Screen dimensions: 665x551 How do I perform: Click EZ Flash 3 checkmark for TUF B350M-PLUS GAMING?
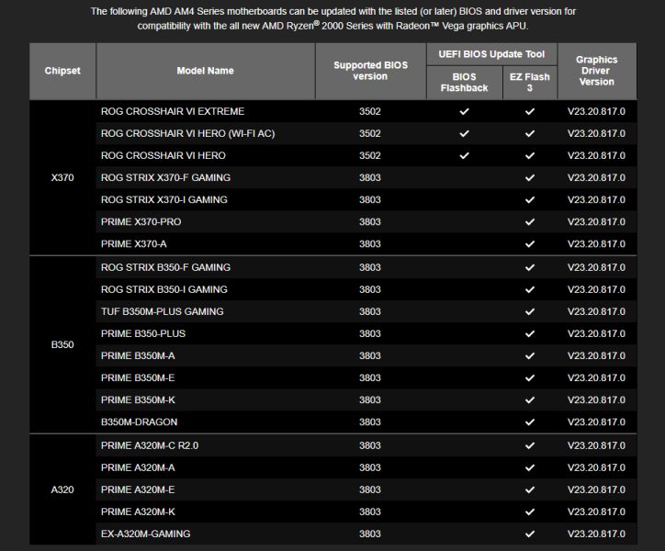(x=530, y=311)
